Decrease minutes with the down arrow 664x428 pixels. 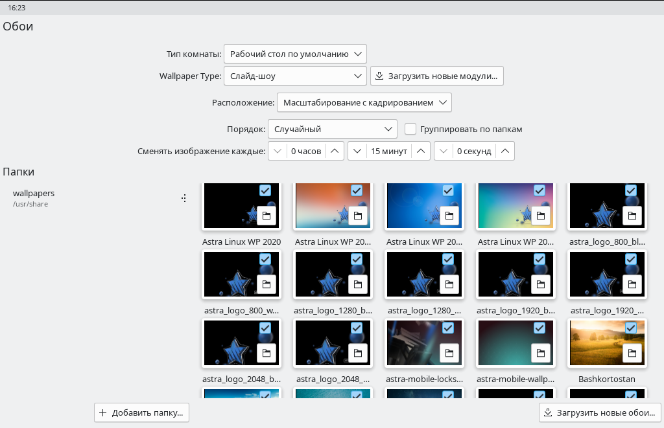357,151
